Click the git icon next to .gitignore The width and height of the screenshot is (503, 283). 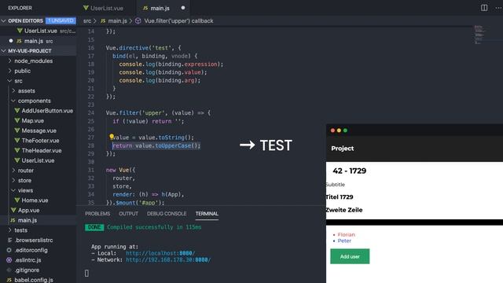pyautogui.click(x=9, y=270)
